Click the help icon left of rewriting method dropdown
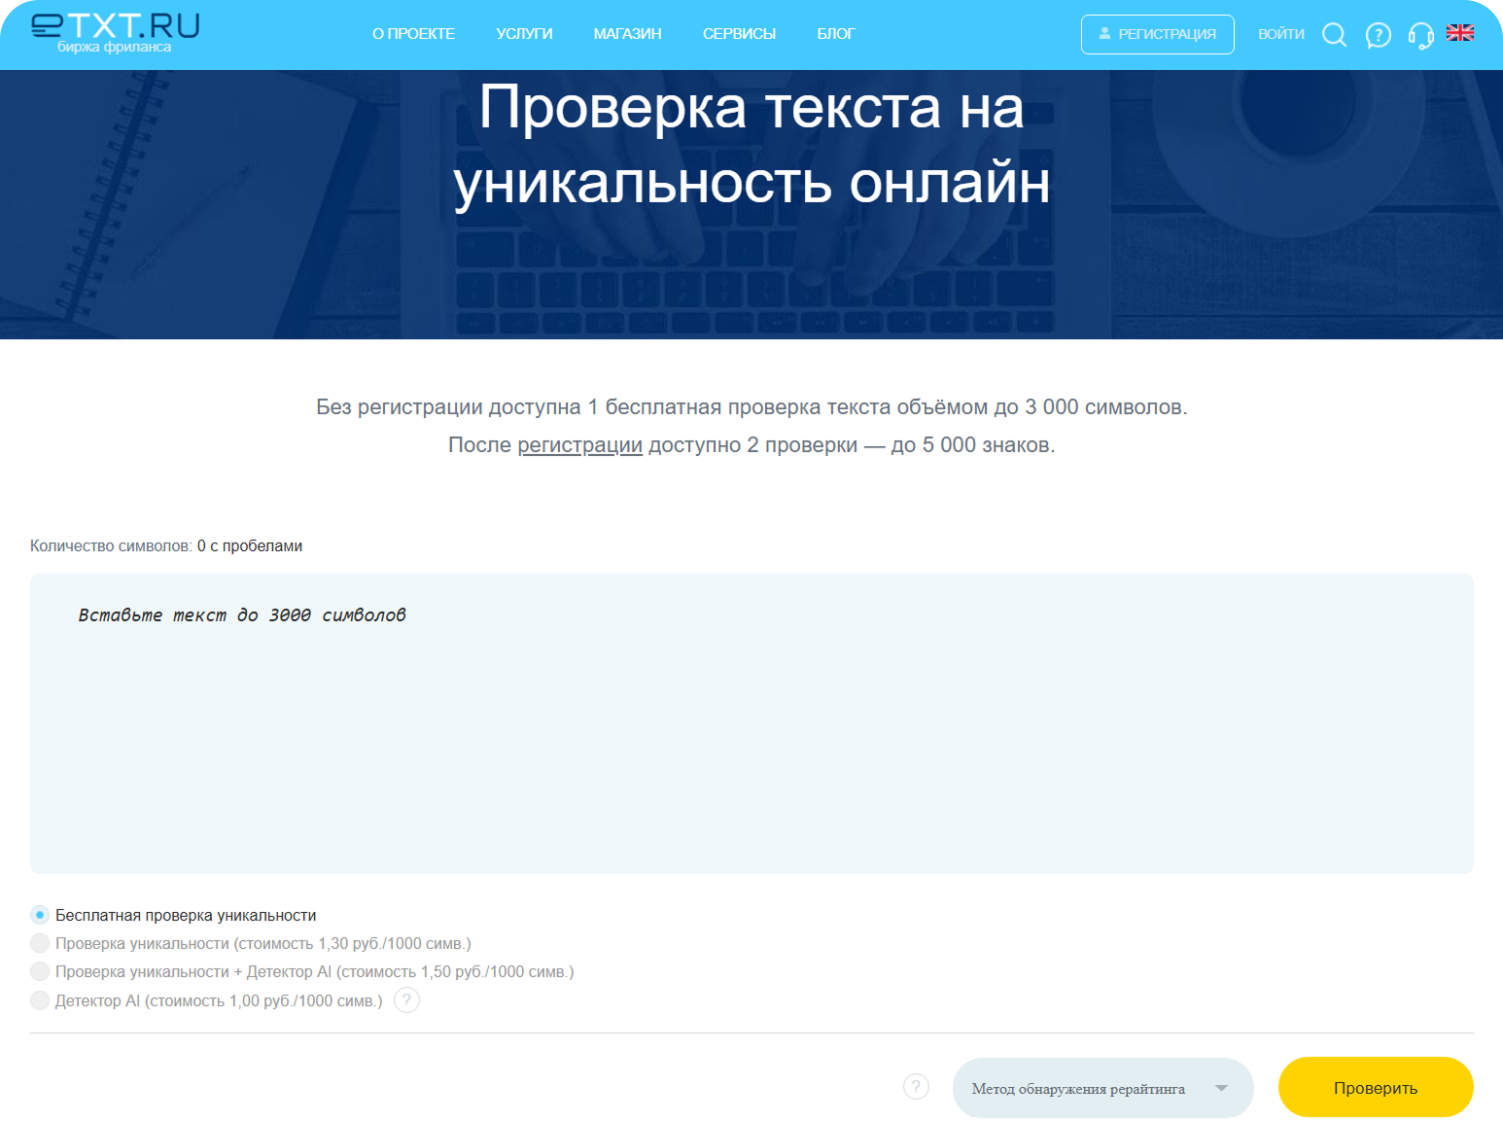Image resolution: width=1503 pixels, height=1121 pixels. [916, 1086]
